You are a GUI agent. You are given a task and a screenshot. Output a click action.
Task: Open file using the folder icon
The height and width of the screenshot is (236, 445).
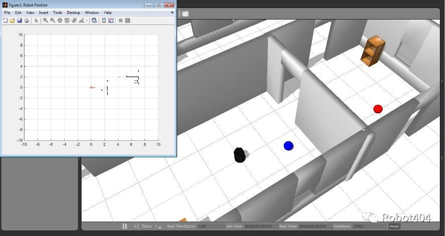(x=12, y=21)
